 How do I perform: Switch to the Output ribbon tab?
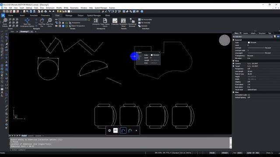[80, 16]
